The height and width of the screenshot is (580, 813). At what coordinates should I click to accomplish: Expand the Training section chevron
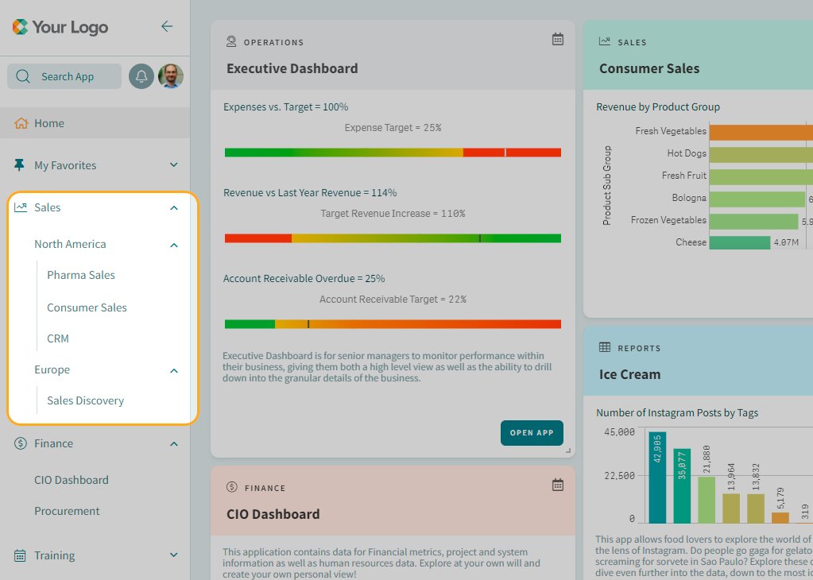point(174,555)
